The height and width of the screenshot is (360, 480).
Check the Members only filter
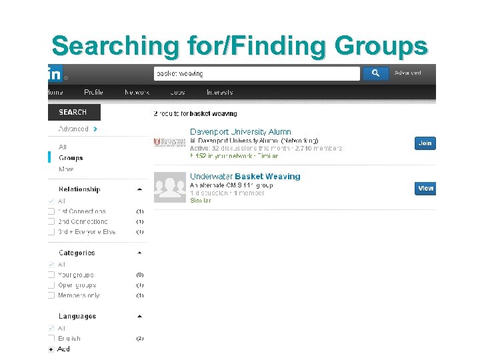point(51,295)
